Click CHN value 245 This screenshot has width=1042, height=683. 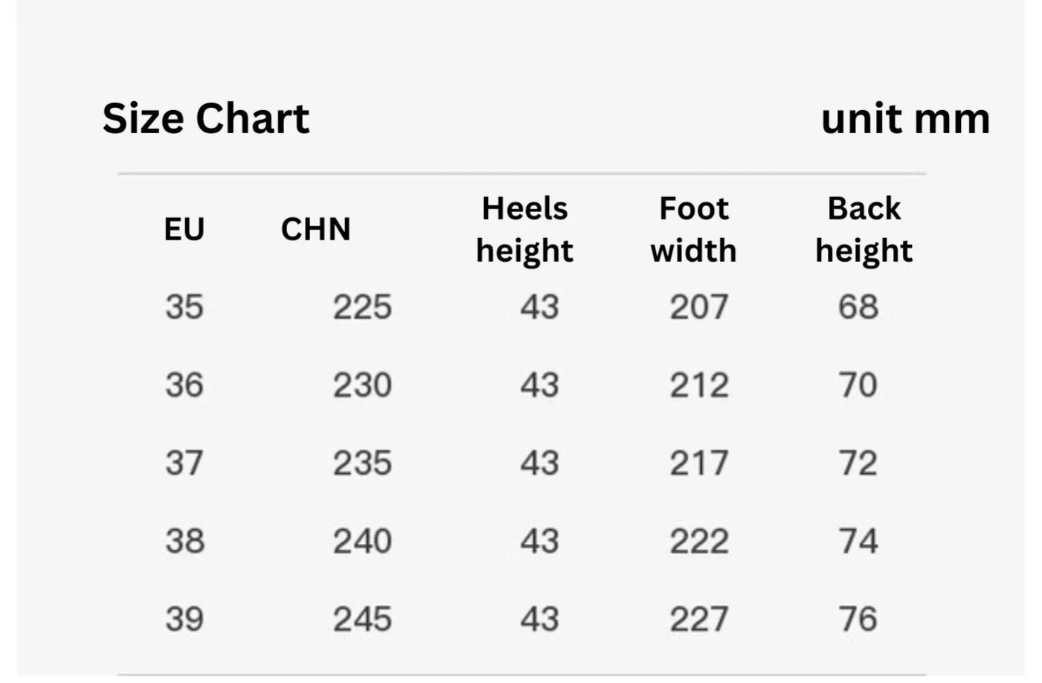pyautogui.click(x=362, y=619)
